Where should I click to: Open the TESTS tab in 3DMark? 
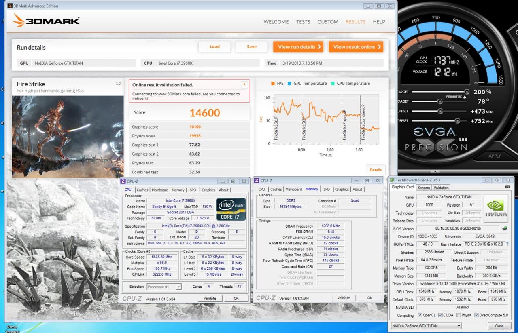(x=303, y=22)
